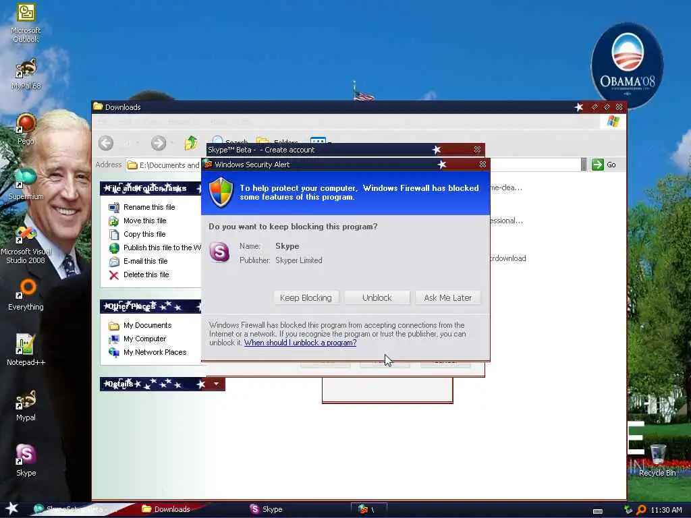Click the Go button beside address bar
The image size is (691, 518).
[604, 165]
